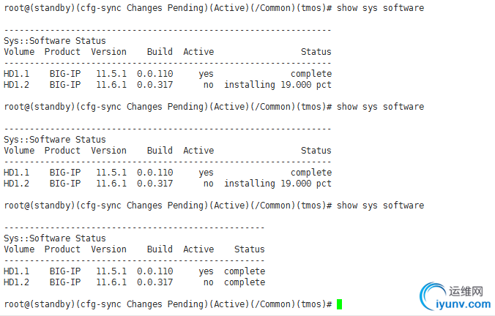
Task: Click the last 'Sys::Software Status' heading
Action: pos(55,238)
